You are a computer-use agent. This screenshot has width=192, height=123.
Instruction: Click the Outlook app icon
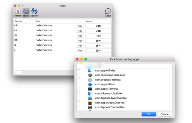click(x=90, y=94)
